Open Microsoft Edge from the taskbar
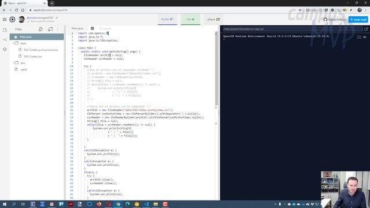The height and width of the screenshot is (208, 370). pyautogui.click(x=127, y=204)
